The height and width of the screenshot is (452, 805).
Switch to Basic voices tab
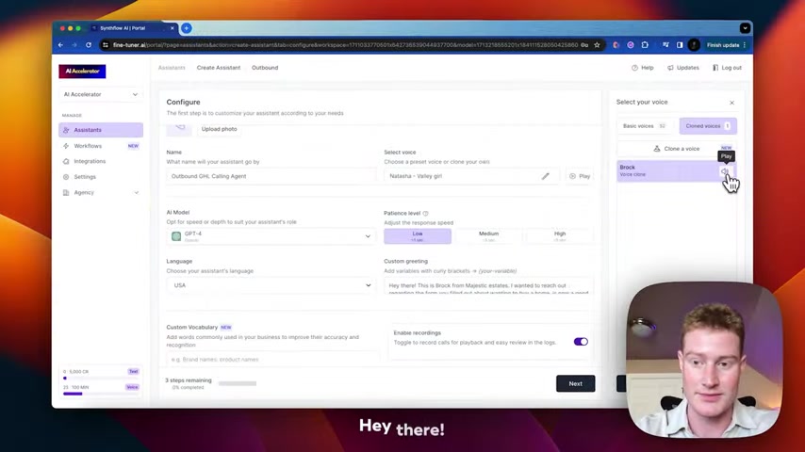click(644, 126)
